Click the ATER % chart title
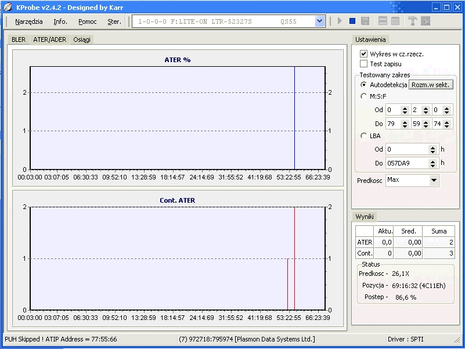 tap(177, 60)
